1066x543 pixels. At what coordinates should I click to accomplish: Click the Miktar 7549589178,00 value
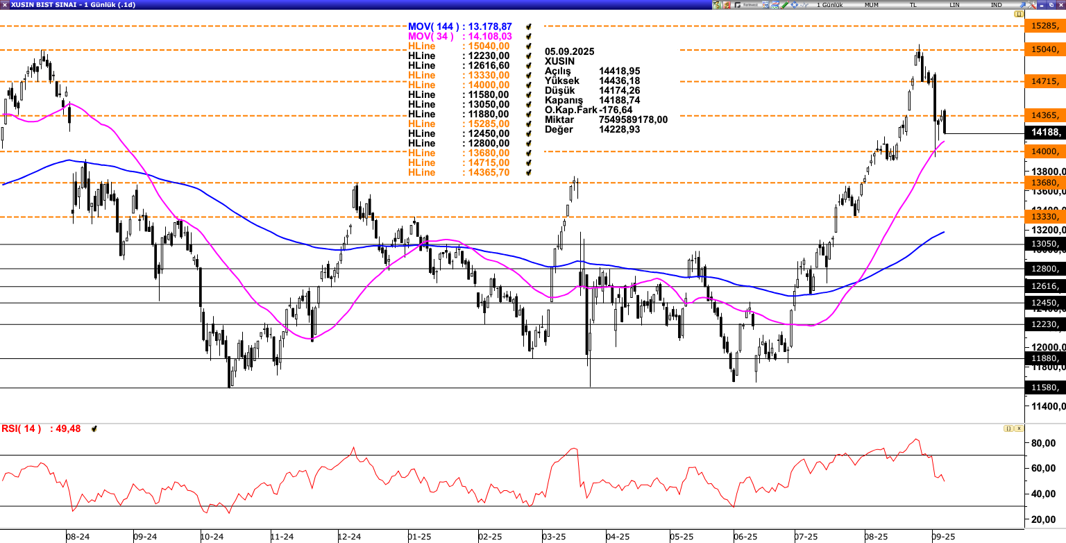pos(633,119)
